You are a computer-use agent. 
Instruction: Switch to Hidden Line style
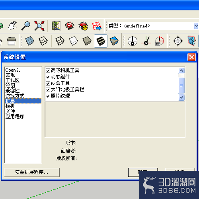tap(73, 41)
